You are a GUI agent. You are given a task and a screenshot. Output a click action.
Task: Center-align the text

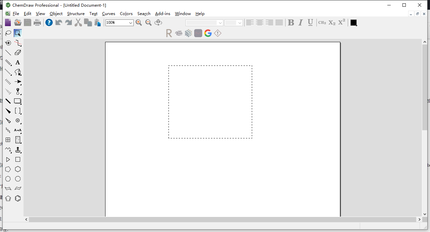point(259,22)
